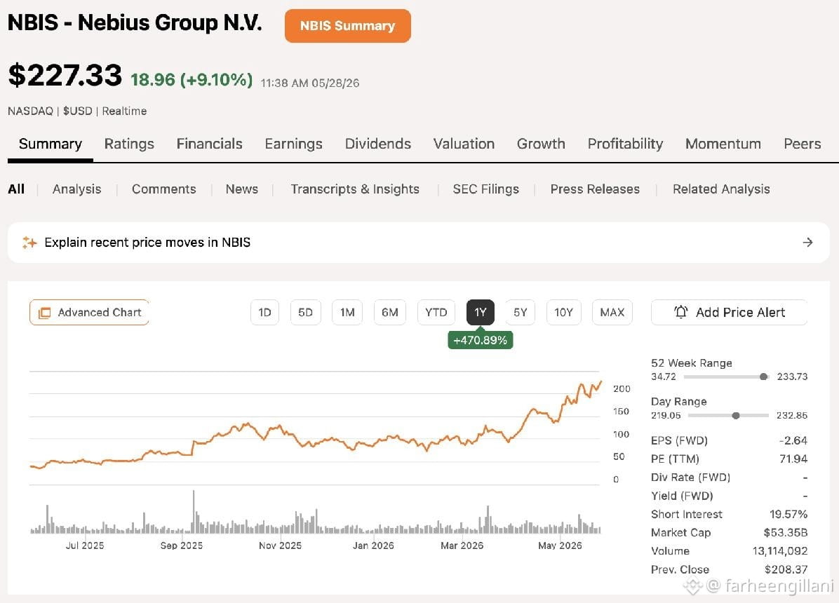Click the sparkle AI icon
The width and height of the screenshot is (839, 603).
tap(29, 243)
